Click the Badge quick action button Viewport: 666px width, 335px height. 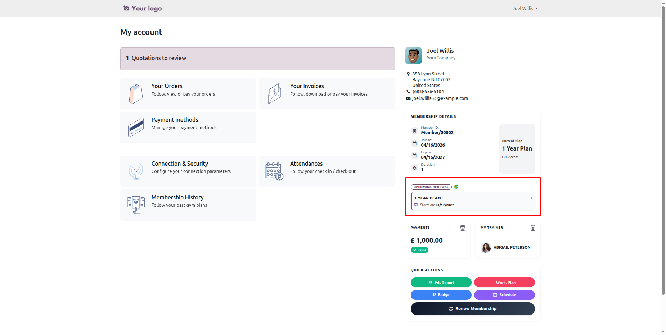pyautogui.click(x=441, y=295)
